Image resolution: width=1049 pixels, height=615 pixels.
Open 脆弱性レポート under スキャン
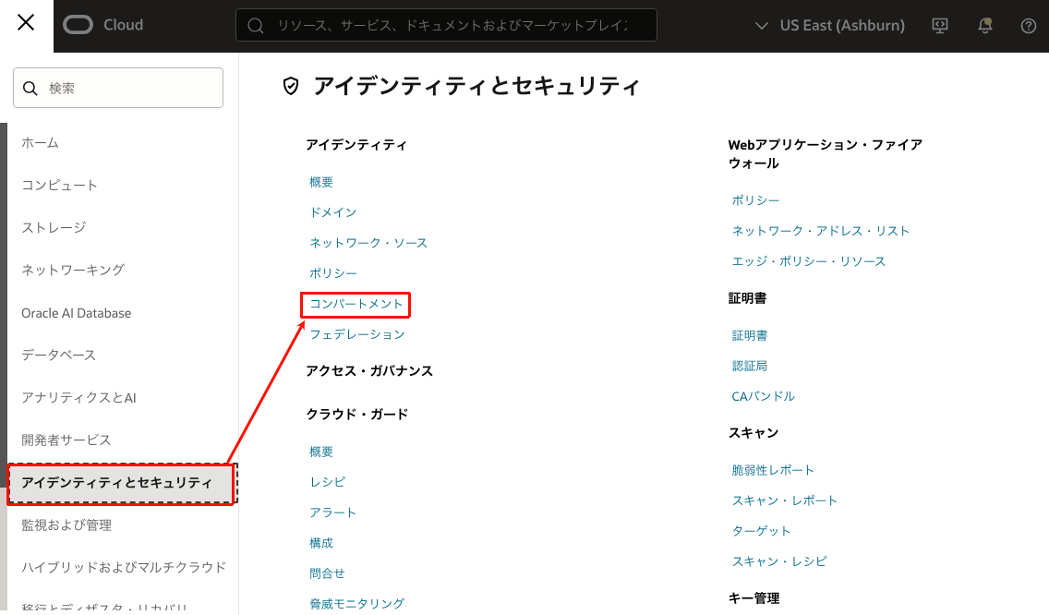click(773, 470)
